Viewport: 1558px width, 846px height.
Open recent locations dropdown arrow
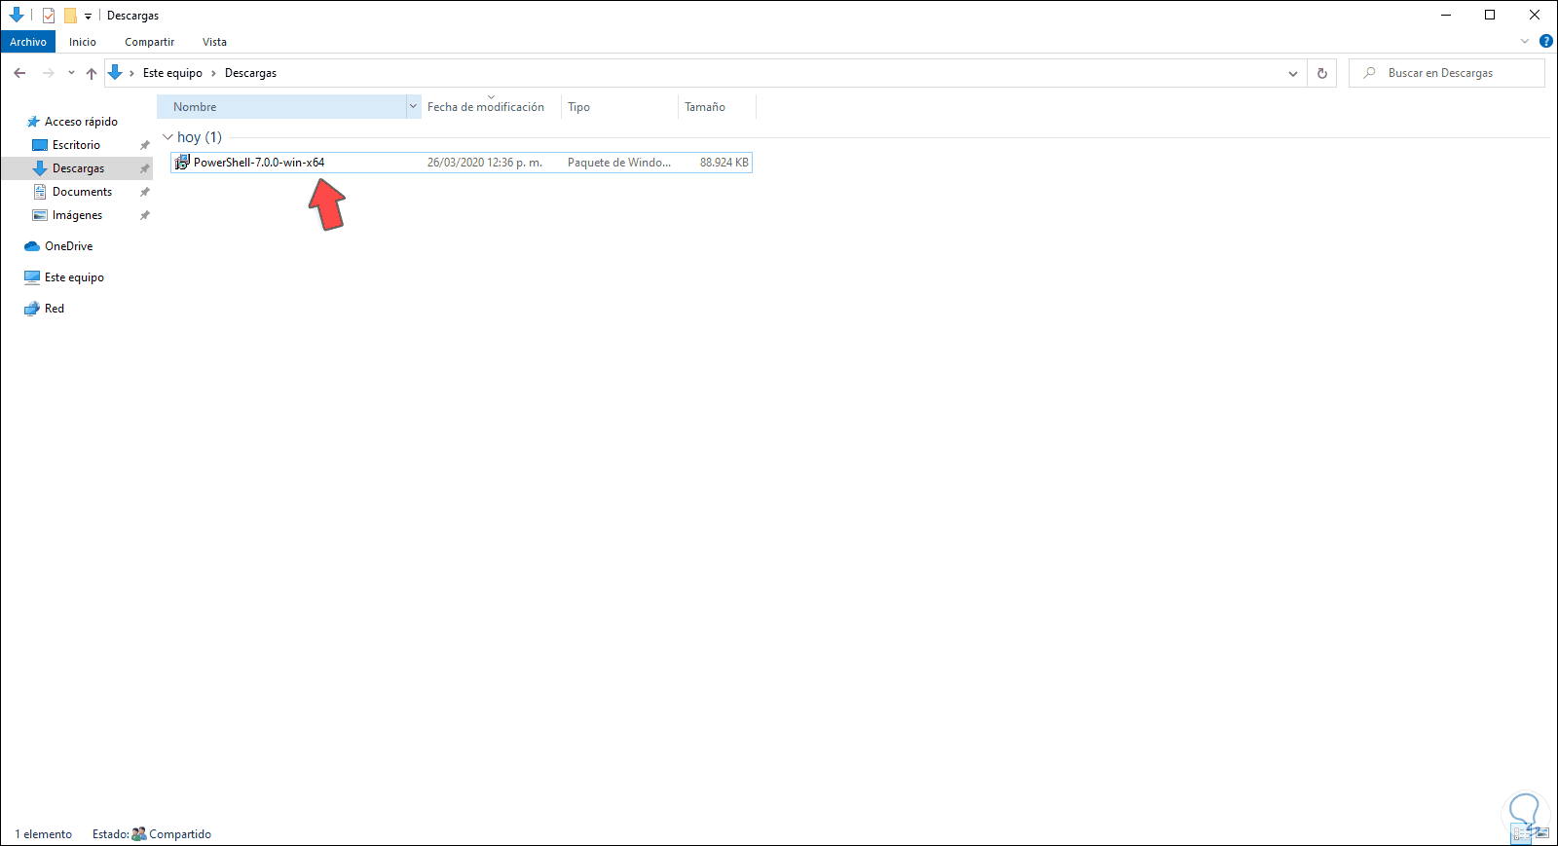point(71,73)
